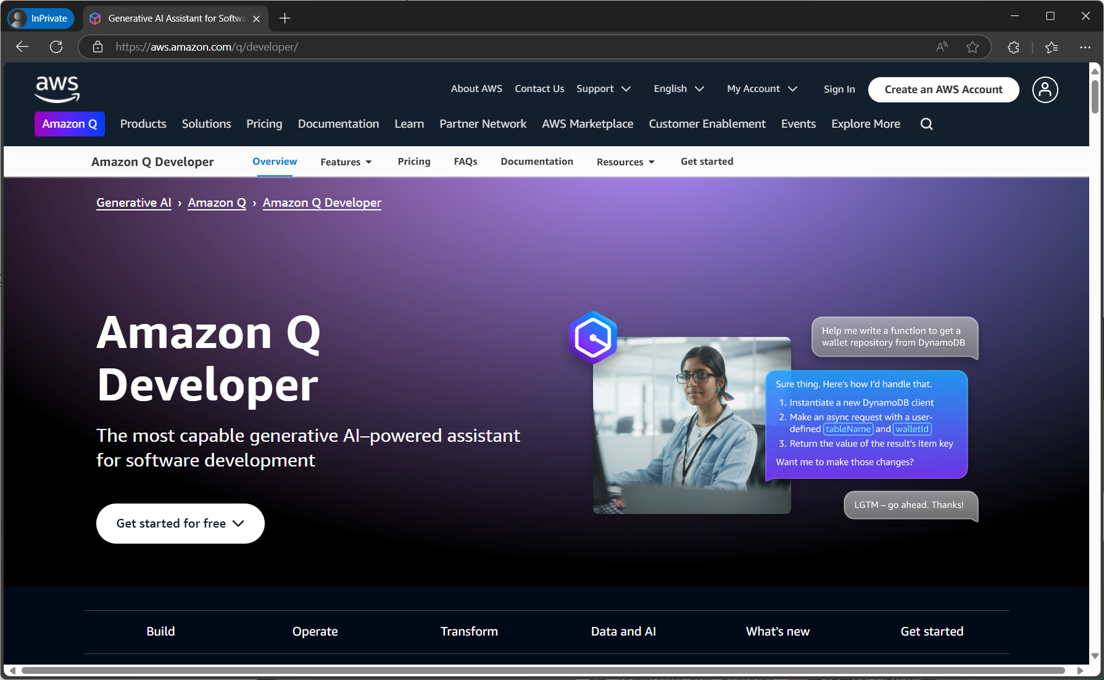Close the Generative AI Assistant tab
1104x680 pixels.
click(x=256, y=19)
